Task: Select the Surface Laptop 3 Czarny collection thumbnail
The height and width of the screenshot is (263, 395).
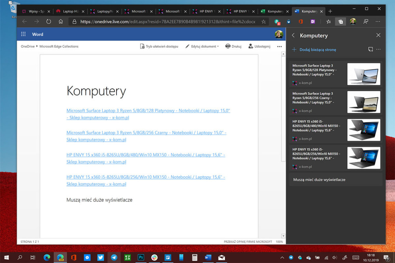Action: click(363, 102)
